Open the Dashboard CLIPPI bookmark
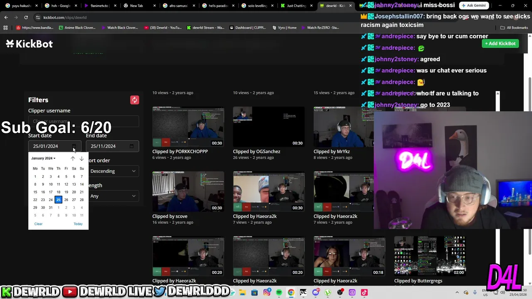 (x=247, y=28)
